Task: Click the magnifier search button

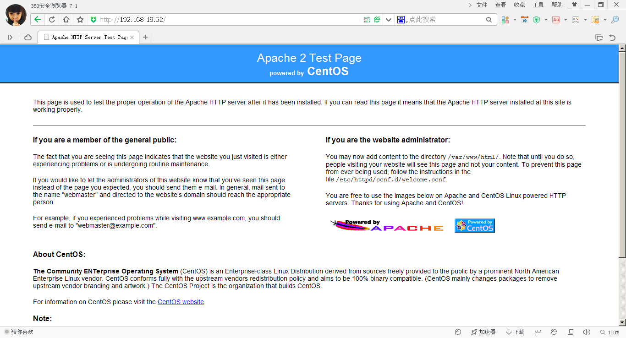Action: coord(489,20)
